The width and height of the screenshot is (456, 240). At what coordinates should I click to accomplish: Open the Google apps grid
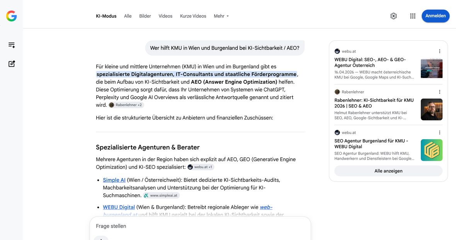click(x=413, y=16)
